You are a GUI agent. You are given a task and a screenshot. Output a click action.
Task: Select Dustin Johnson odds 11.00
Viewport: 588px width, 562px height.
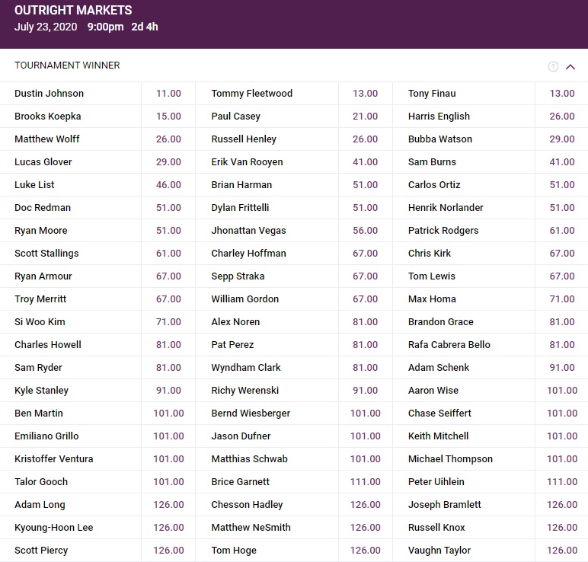click(x=168, y=94)
